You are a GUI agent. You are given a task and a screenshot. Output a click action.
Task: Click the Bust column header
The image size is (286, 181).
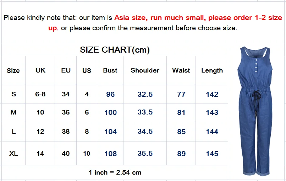(x=110, y=70)
